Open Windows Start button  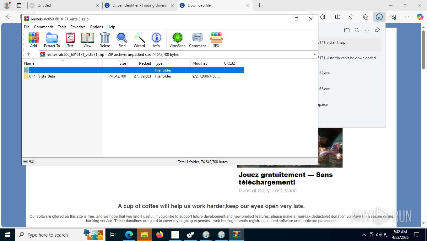pos(7,235)
